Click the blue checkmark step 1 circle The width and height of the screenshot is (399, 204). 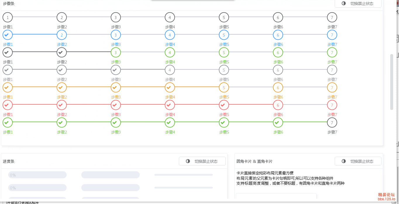point(8,35)
